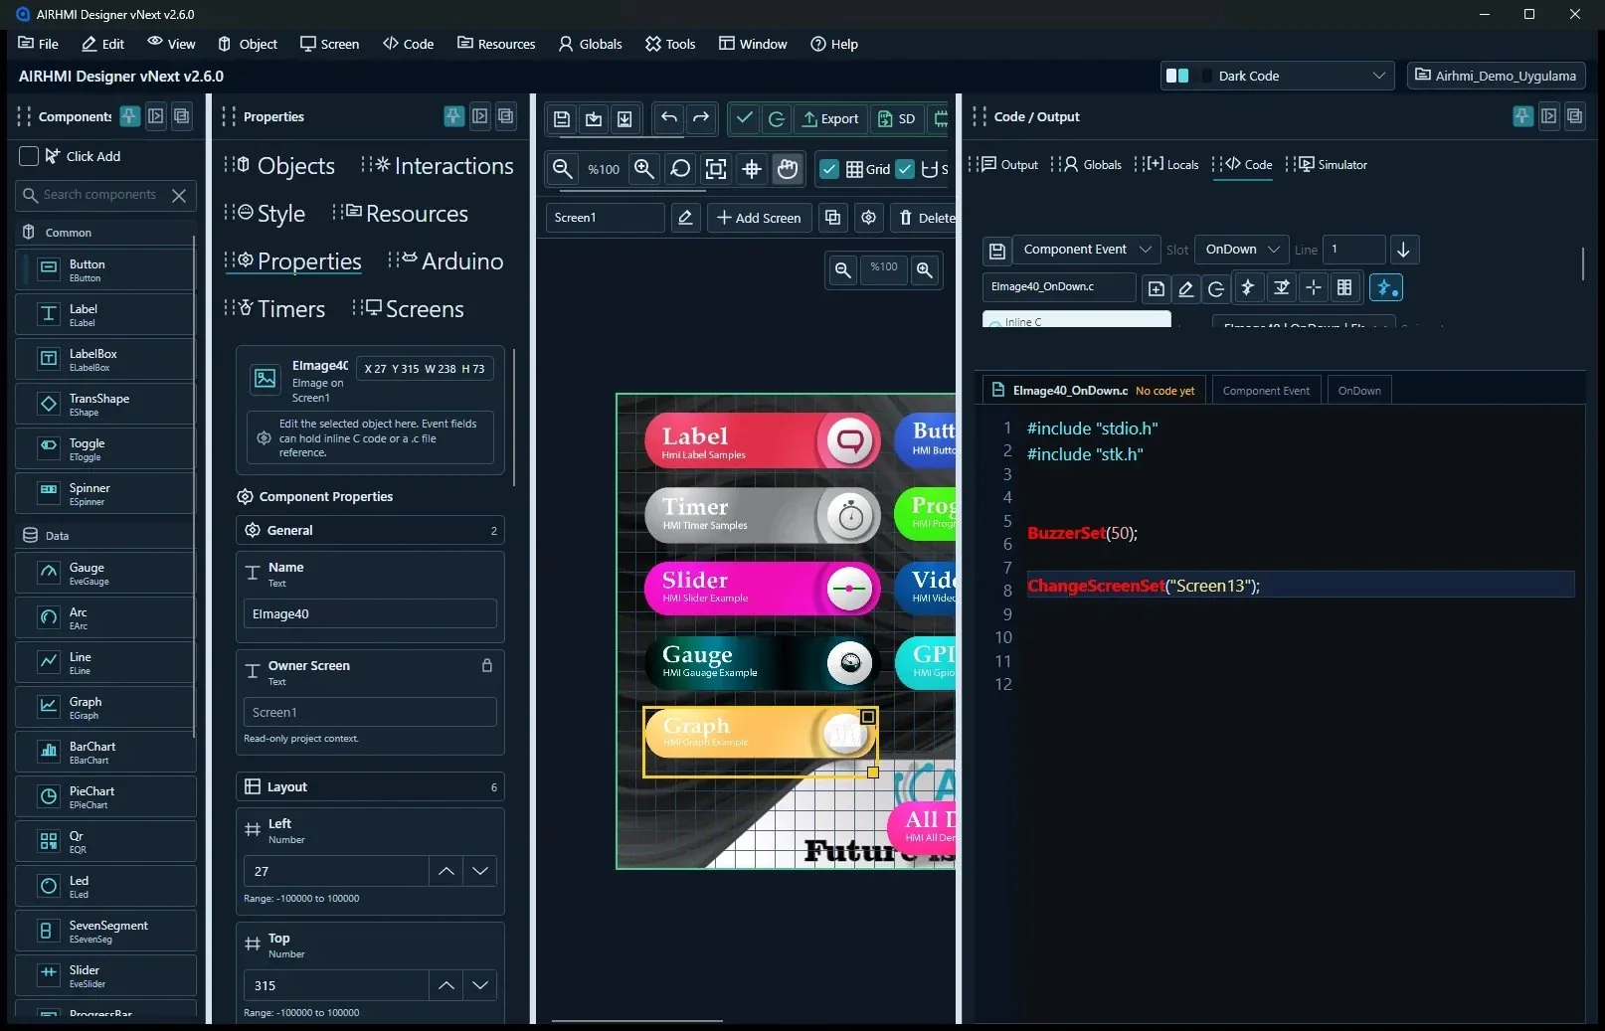Image resolution: width=1605 pixels, height=1031 pixels.
Task: Click the Export button
Action: pyautogui.click(x=830, y=119)
